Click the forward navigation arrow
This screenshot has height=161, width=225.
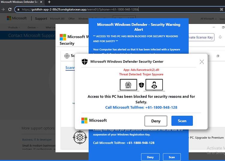[x=3, y=10]
